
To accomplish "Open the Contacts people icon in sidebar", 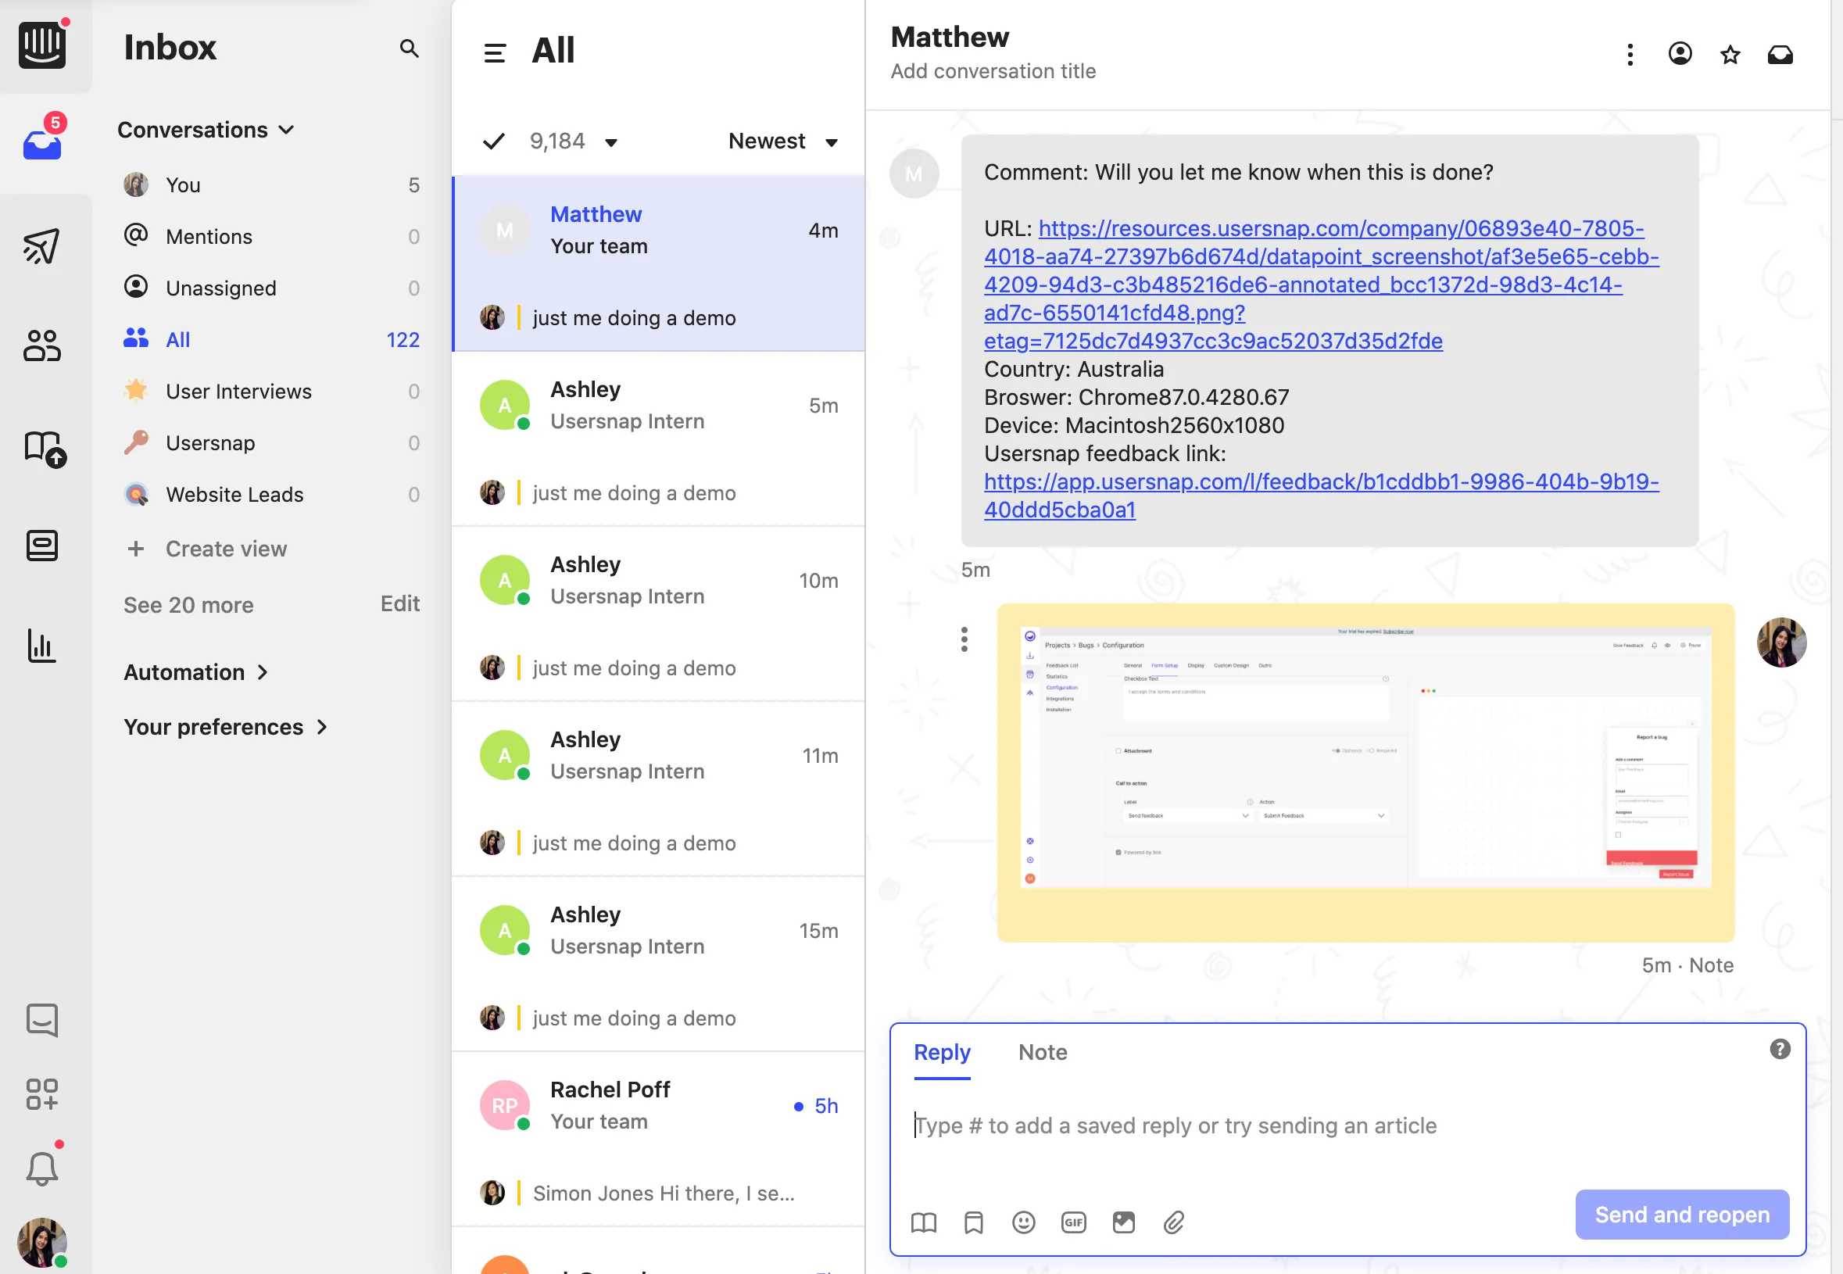I will (41, 345).
